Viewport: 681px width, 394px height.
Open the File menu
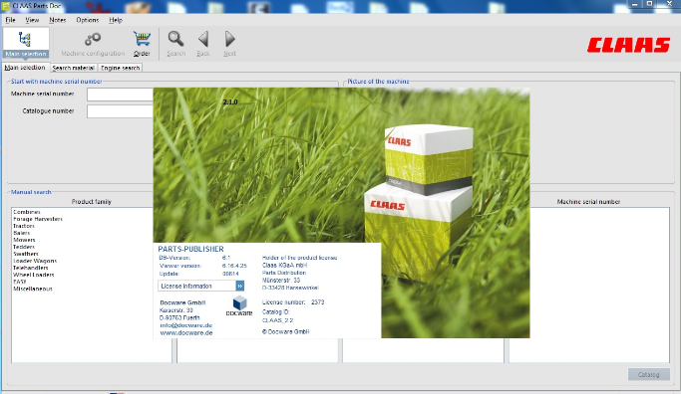10,20
